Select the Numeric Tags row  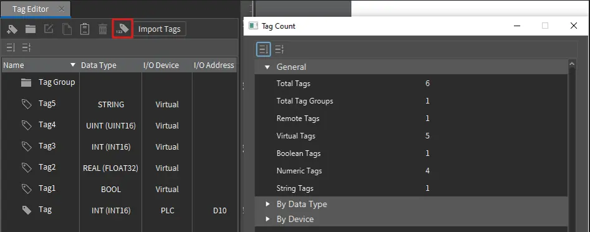click(x=411, y=171)
